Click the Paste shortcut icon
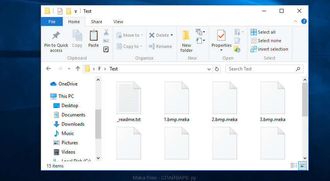The image size is (330, 181). [x=106, y=49]
